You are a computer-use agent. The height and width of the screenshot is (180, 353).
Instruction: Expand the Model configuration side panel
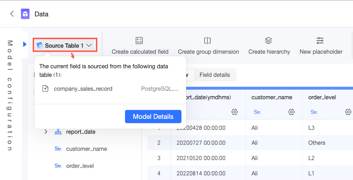pos(25,44)
